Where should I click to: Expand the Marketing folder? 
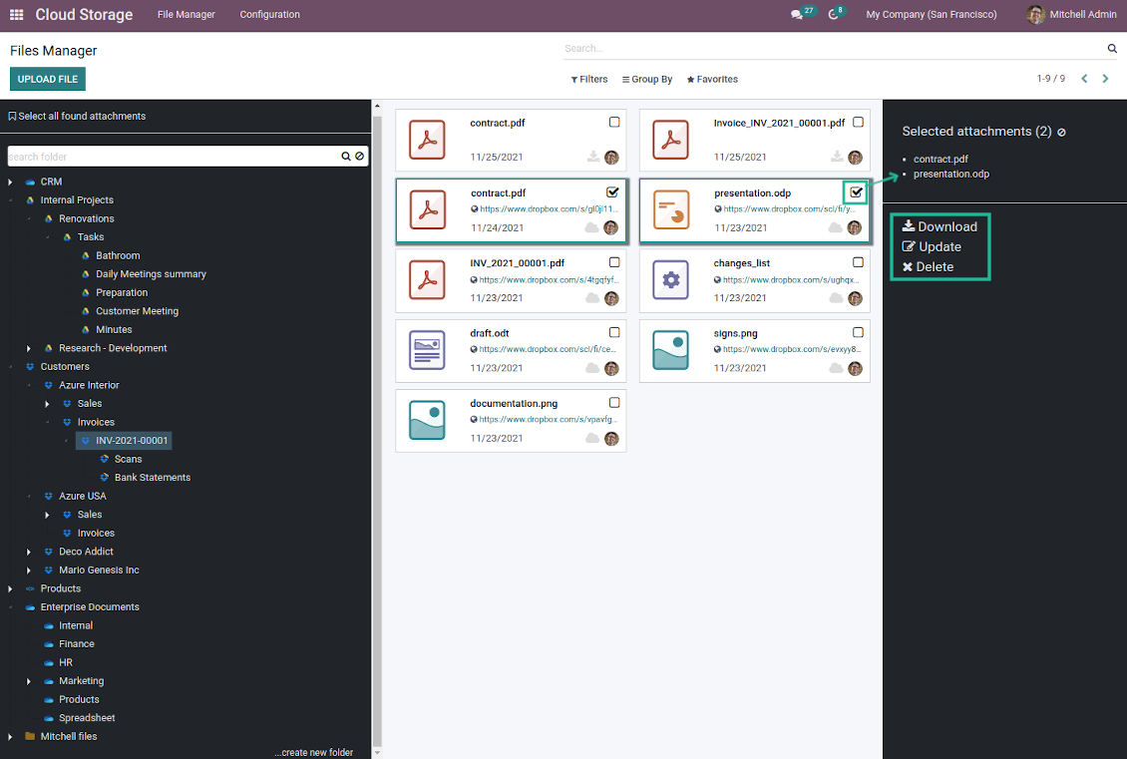click(x=29, y=681)
